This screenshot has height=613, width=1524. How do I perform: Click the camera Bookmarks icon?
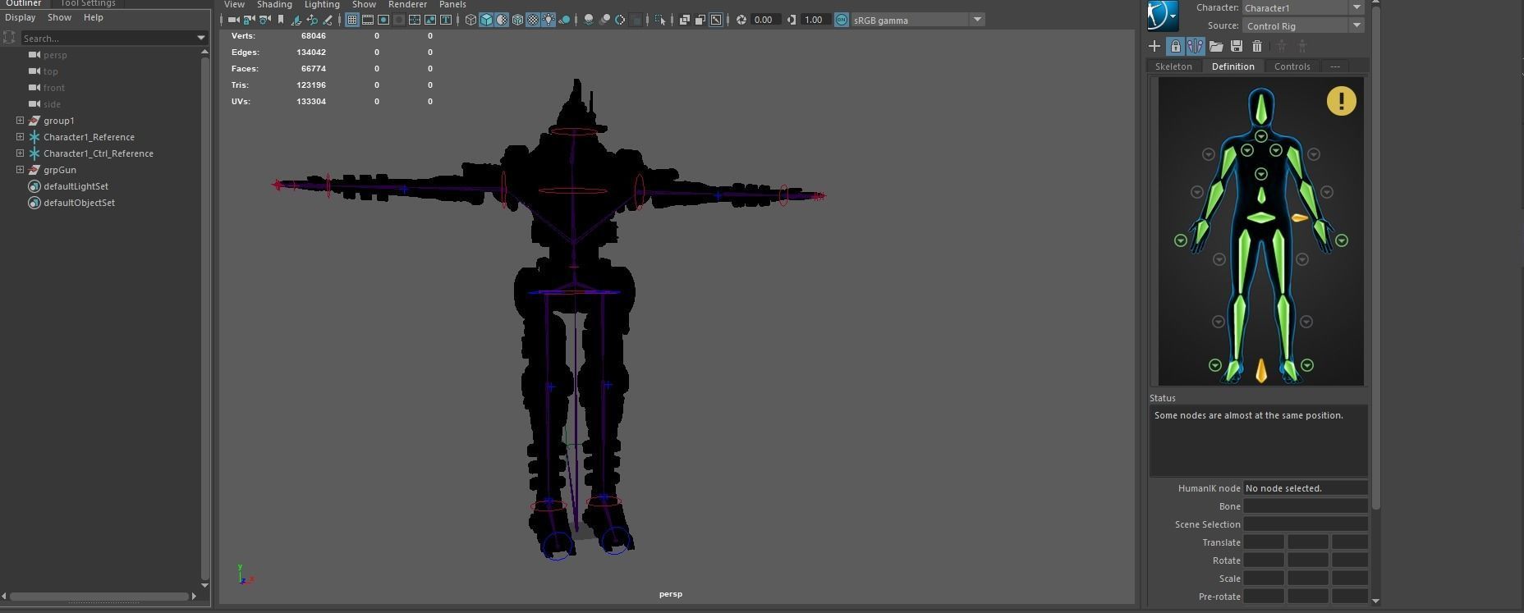pos(280,20)
